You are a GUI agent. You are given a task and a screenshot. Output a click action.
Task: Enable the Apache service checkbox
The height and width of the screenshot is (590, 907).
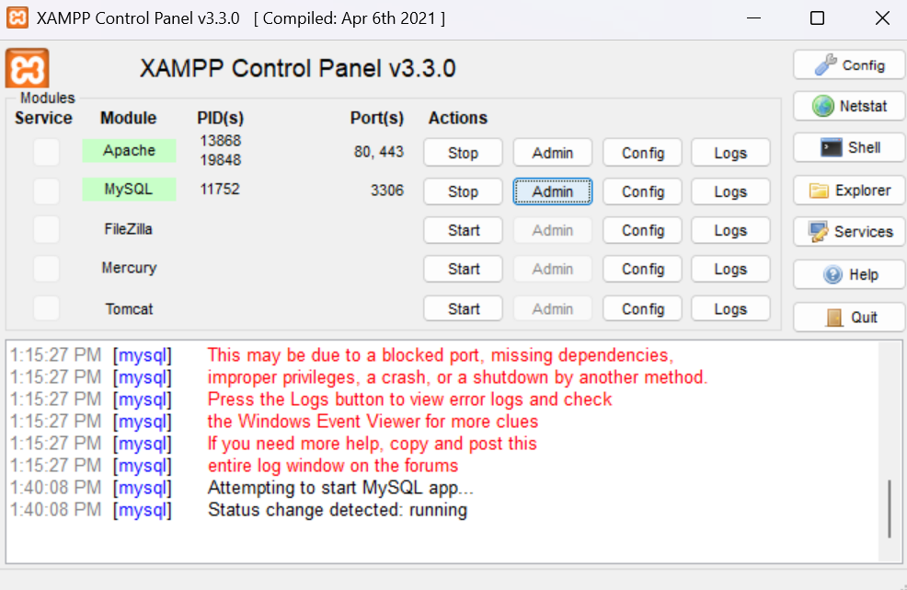pyautogui.click(x=46, y=151)
